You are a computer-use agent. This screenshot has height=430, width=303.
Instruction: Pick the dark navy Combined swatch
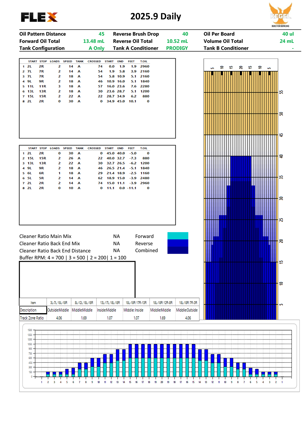[x=178, y=250]
